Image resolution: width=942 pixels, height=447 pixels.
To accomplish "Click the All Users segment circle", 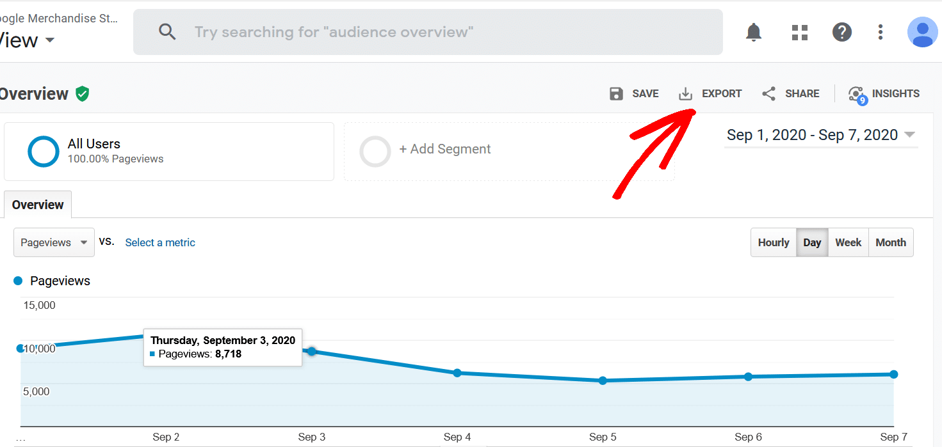I will [44, 152].
